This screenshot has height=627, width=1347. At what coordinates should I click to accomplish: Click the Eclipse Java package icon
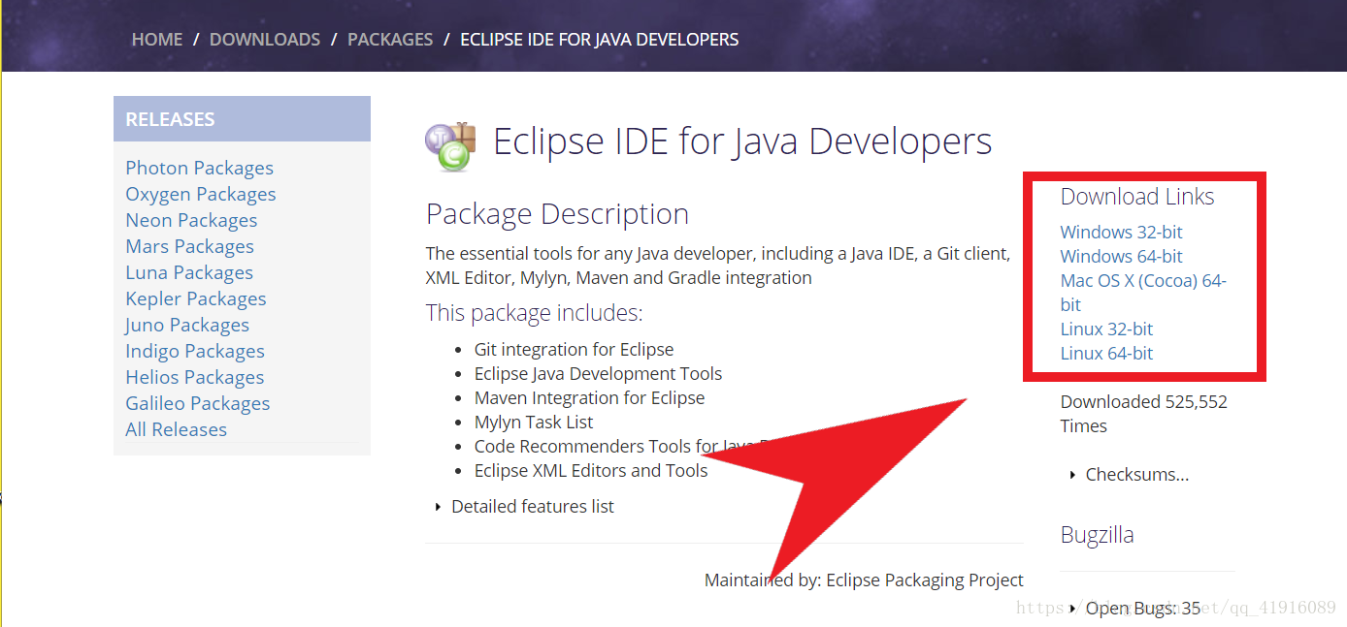450,146
